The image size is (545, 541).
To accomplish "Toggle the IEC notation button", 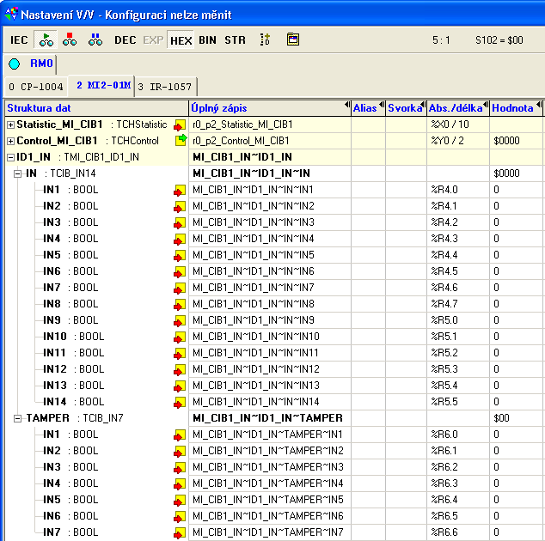I will [19, 40].
